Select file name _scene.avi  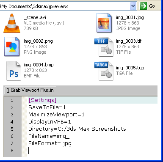point(35,17)
